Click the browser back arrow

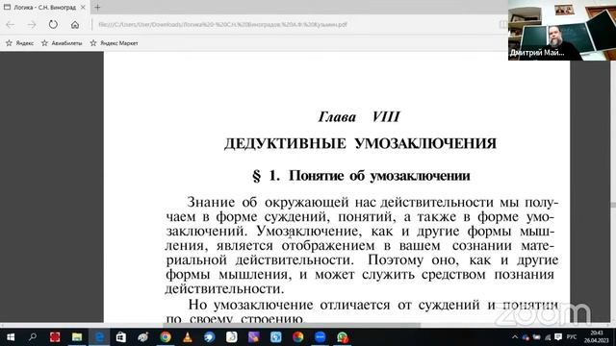(x=10, y=25)
